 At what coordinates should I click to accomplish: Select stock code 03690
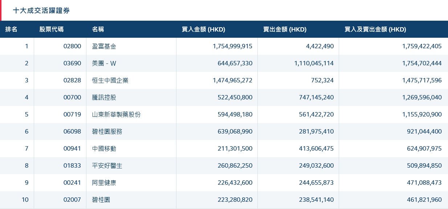click(72, 63)
